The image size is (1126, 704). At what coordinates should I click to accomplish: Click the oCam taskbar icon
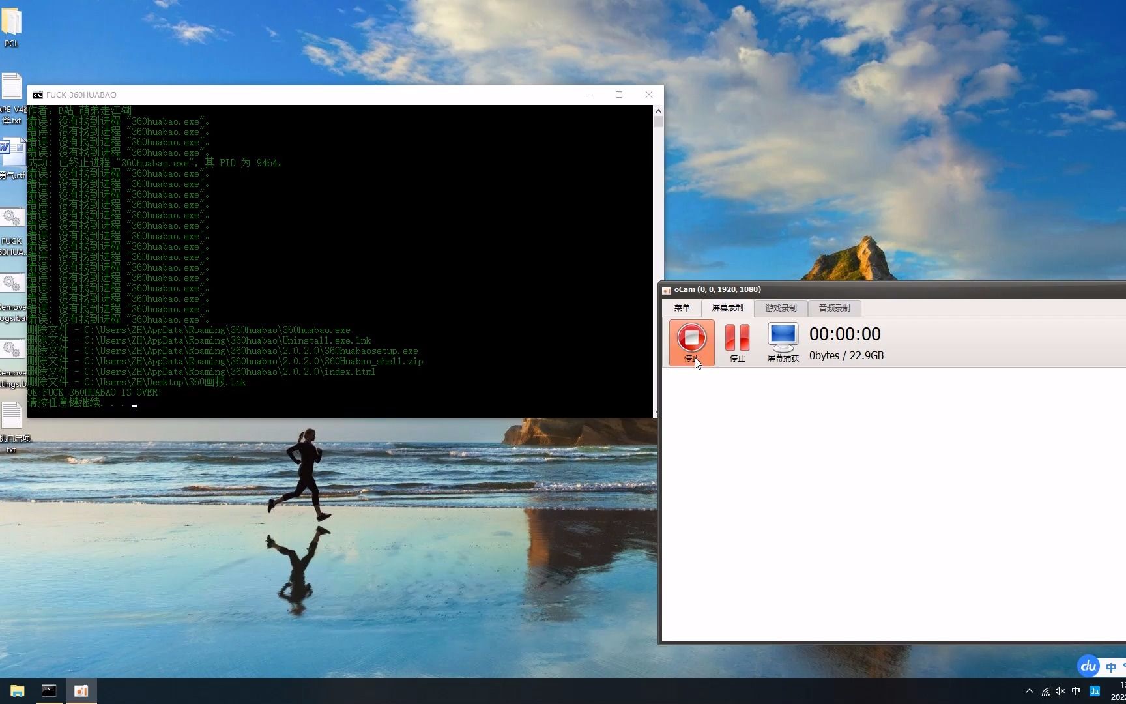81,691
